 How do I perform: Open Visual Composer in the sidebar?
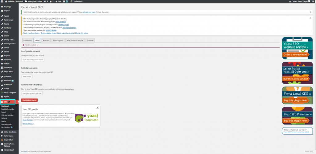(x=10, y=92)
